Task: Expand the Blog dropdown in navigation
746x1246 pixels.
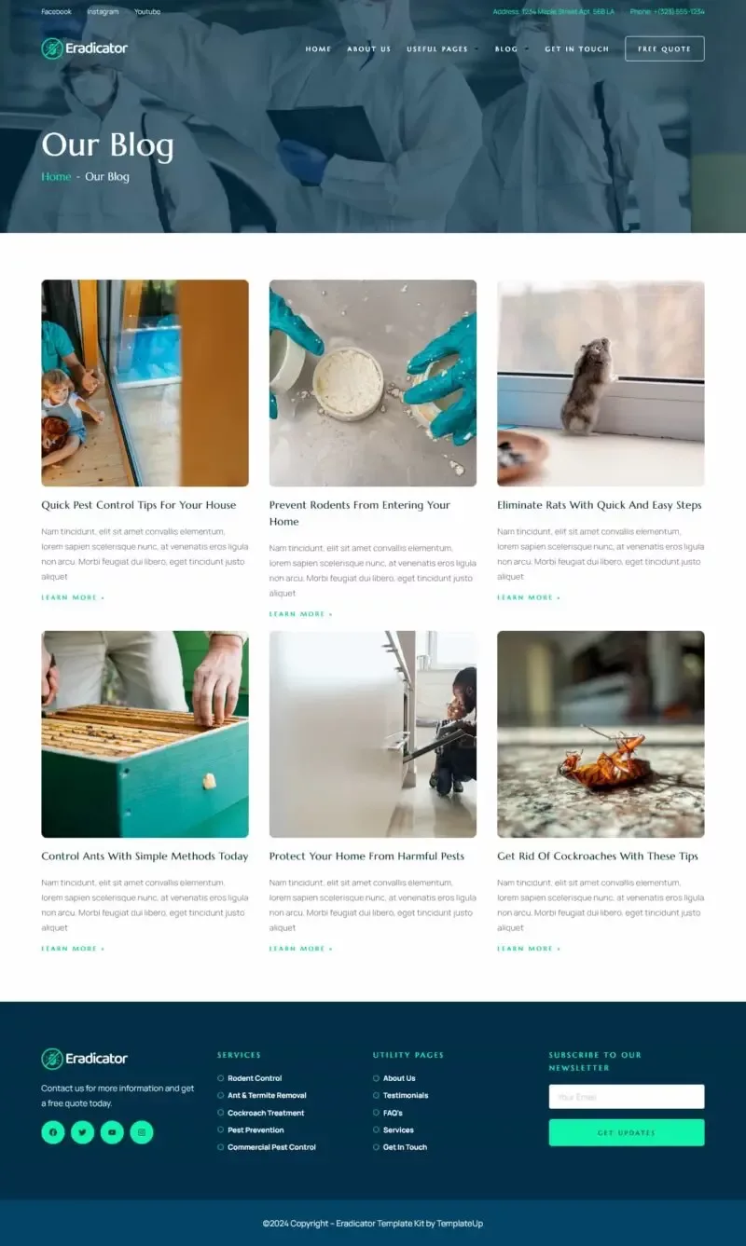Action: pos(511,48)
